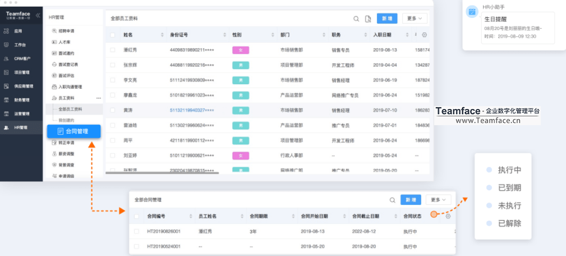Open 面试邀约 in the HR管理 menu

(x=66, y=53)
